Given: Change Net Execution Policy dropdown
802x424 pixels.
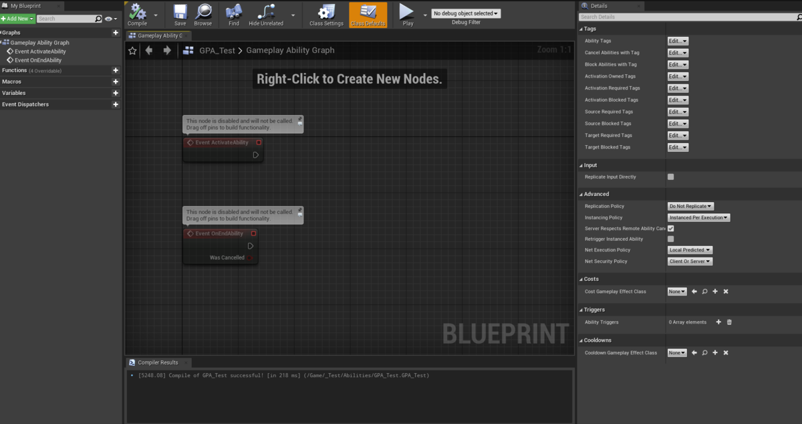Looking at the screenshot, I should (690, 250).
